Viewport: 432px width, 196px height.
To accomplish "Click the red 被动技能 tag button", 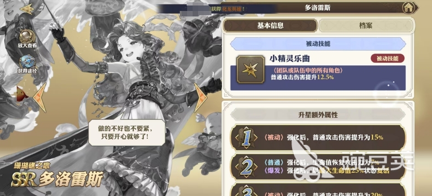I will click(x=388, y=58).
